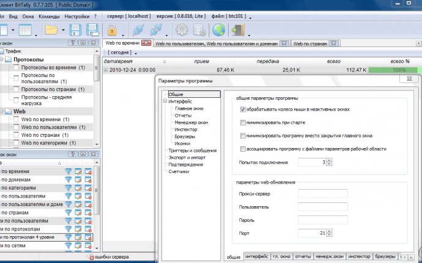Toggle checkbox of 'Web по категориям (1)'
422x263 pixels.
point(16,143)
